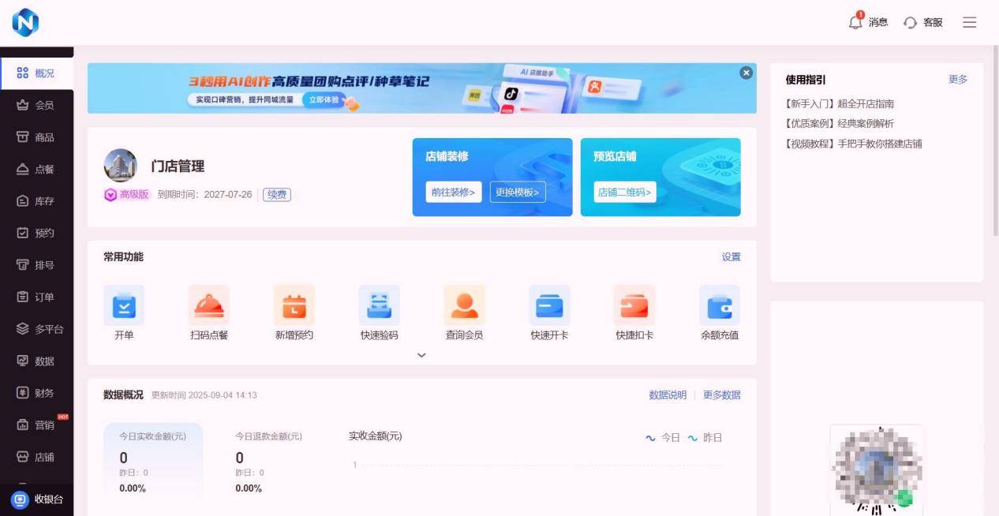Open the hamburger menu at top right
The height and width of the screenshot is (516, 999).
pyautogui.click(x=970, y=22)
